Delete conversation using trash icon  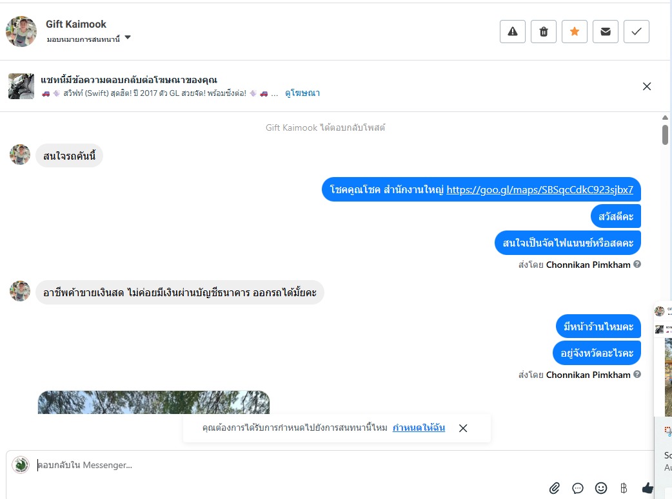[x=544, y=32]
